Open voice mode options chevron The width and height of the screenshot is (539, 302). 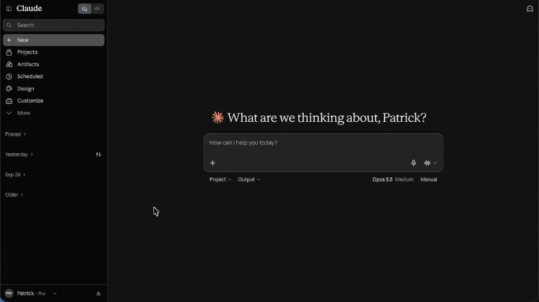point(435,163)
